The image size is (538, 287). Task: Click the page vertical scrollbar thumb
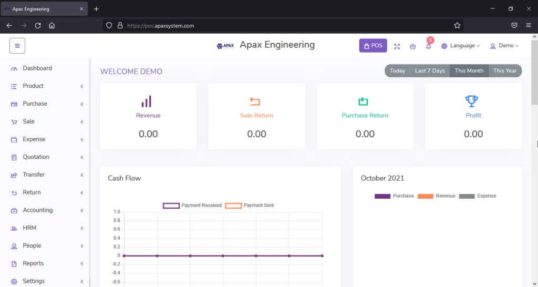pyautogui.click(x=534, y=72)
